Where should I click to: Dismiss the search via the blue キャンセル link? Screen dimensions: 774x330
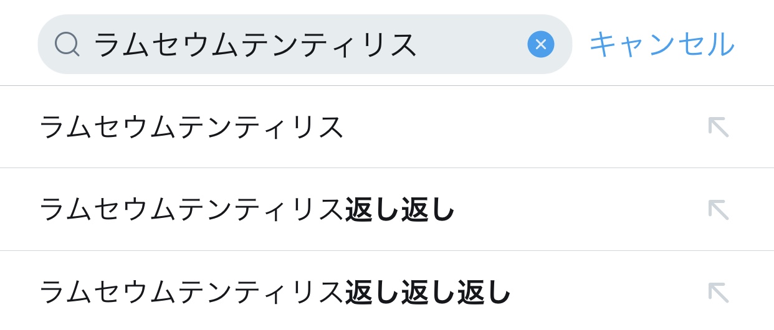coord(662,44)
